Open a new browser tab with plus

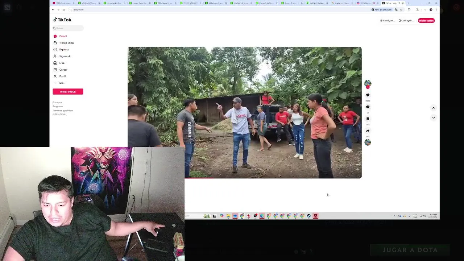[x=408, y=3]
